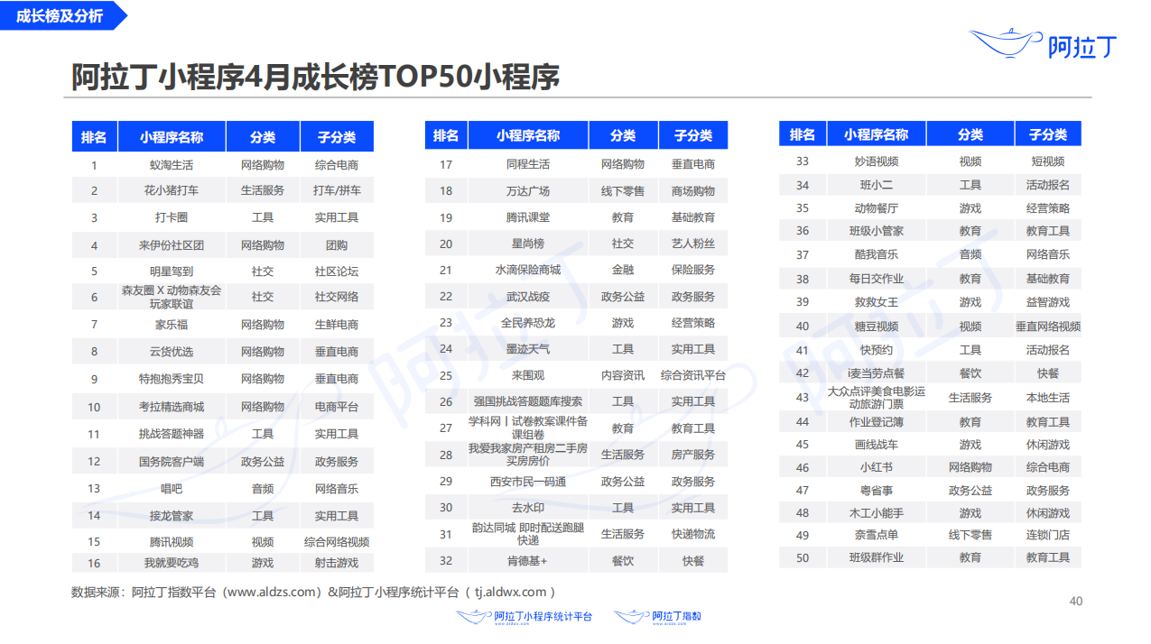Click the 每日交作业 entry
The height and width of the screenshot is (644, 1151).
pos(877,279)
